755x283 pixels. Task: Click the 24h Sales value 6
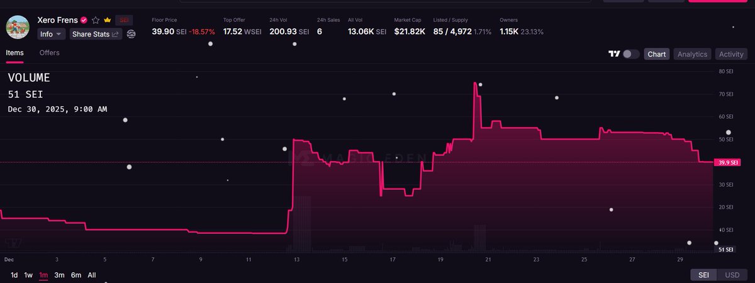point(320,31)
